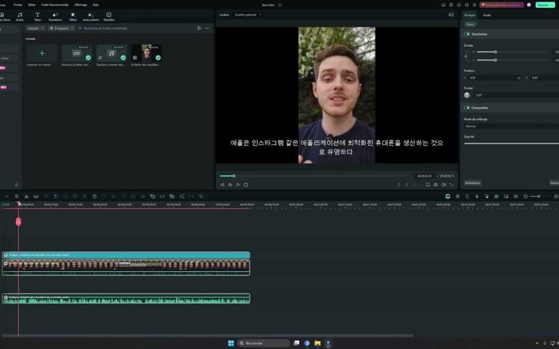Collapse the left sidebar with the arrow
The width and height of the screenshot is (559, 349).
17,185
